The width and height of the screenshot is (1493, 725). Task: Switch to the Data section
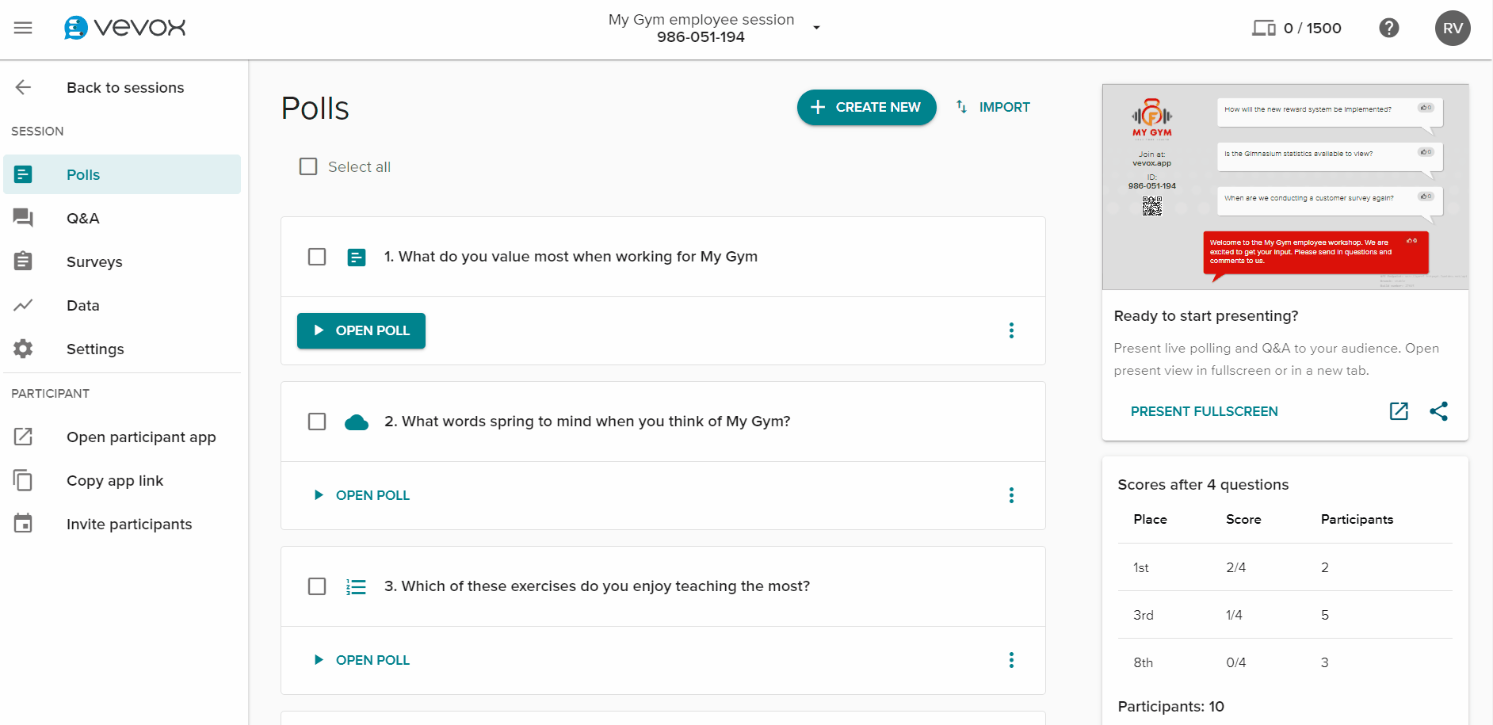pos(82,305)
